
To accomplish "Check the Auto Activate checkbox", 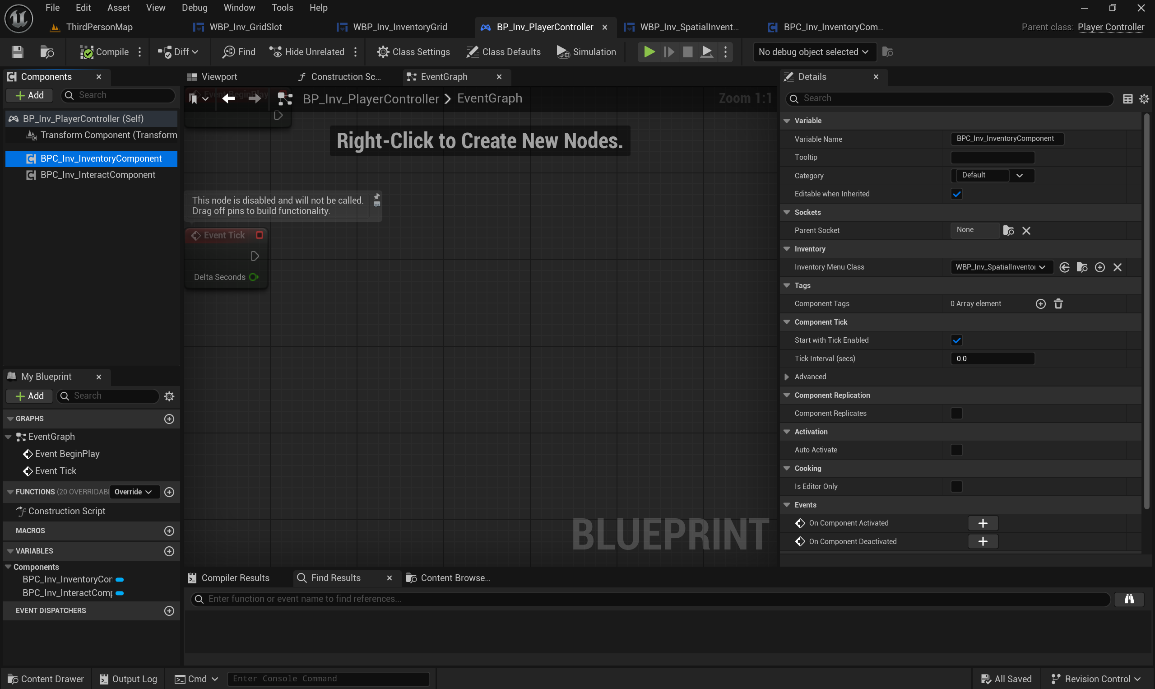I will click(x=956, y=450).
